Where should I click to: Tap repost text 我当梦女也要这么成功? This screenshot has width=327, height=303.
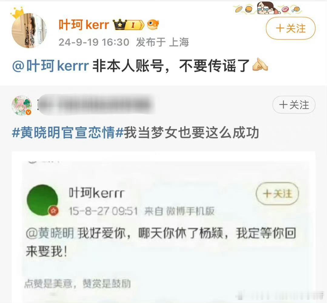(x=192, y=133)
